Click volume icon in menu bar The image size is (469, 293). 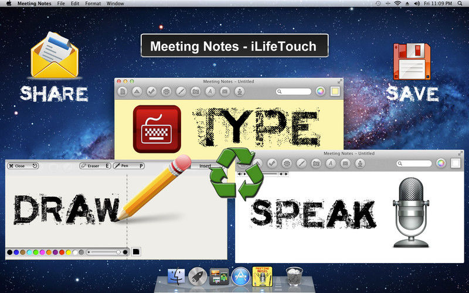[x=417, y=4]
